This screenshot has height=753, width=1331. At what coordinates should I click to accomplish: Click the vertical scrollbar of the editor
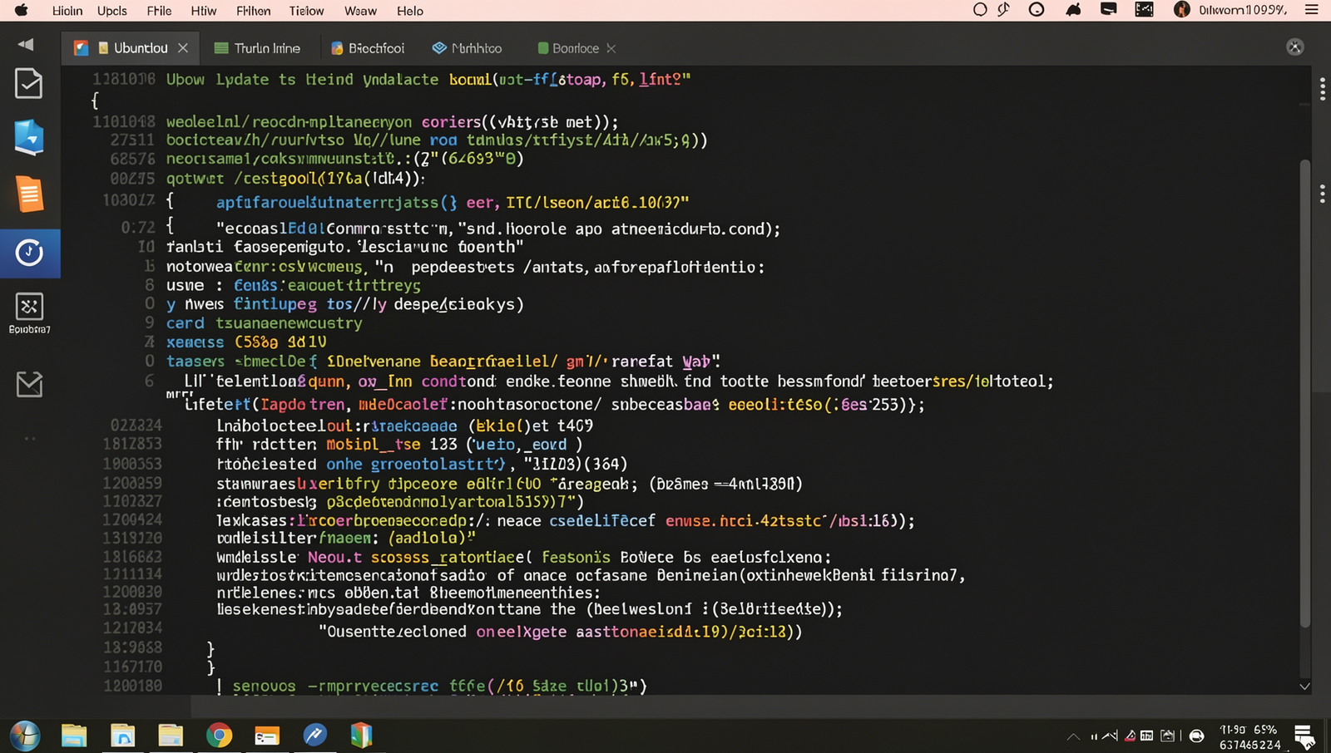1305,394
